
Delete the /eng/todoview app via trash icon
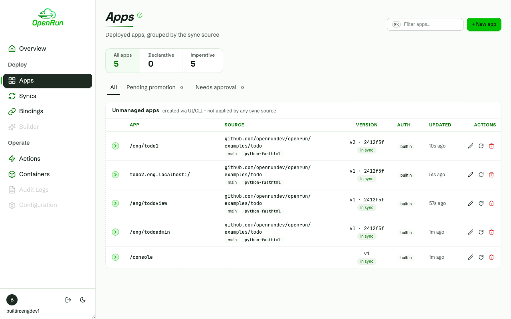click(x=491, y=203)
